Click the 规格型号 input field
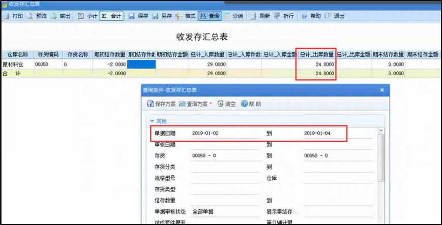 point(225,178)
